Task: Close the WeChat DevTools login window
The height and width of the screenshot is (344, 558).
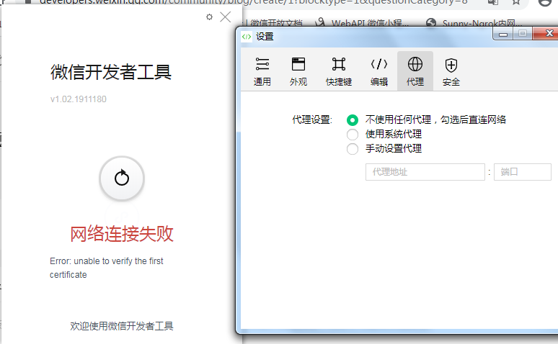Action: pos(225,17)
